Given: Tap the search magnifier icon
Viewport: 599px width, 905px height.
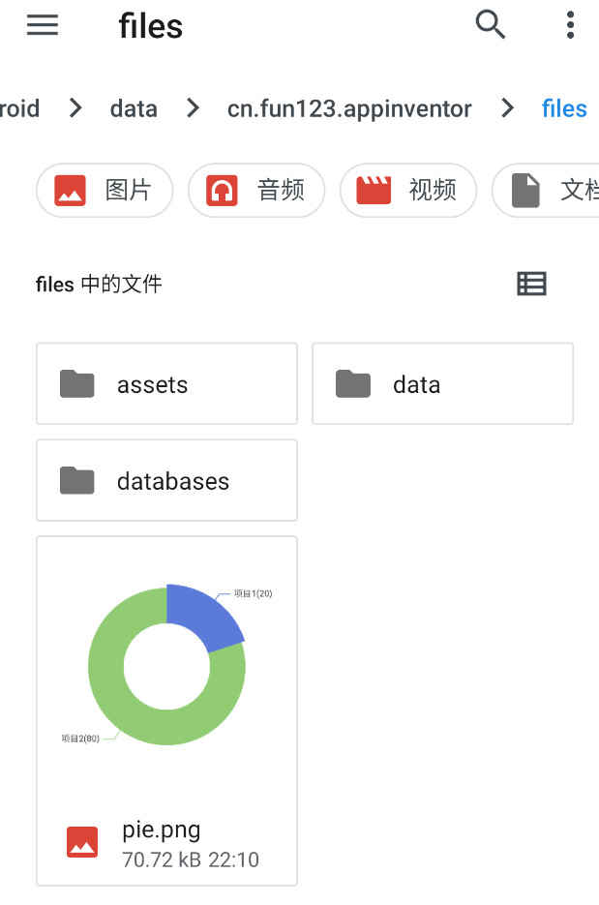Looking at the screenshot, I should coord(491,26).
